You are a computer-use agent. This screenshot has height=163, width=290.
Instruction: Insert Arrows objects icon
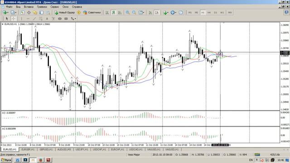(72, 19)
